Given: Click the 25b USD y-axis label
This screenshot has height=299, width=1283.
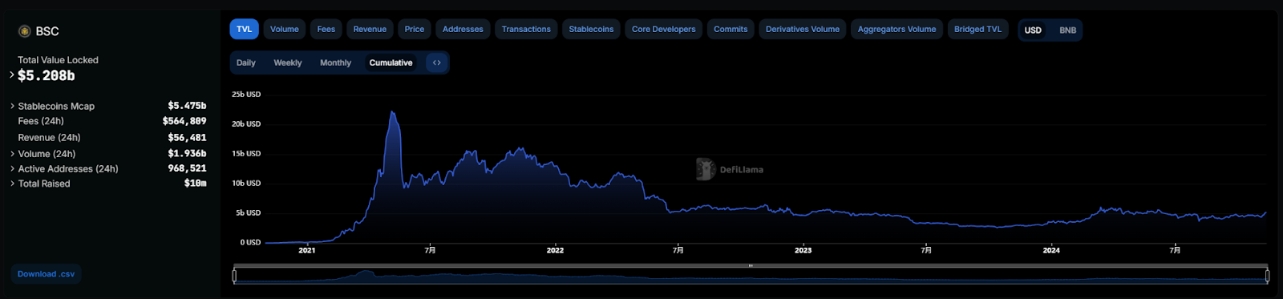Looking at the screenshot, I should [246, 95].
